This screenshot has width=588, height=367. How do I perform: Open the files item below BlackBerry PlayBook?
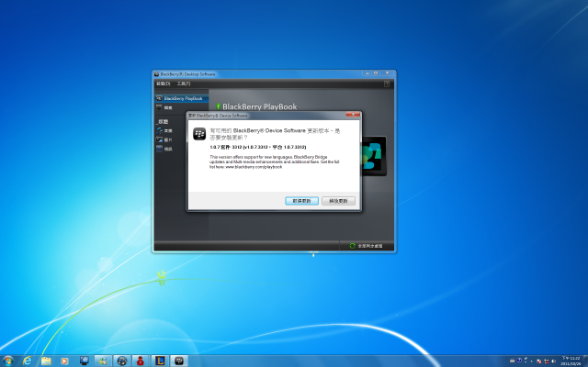tap(165, 108)
